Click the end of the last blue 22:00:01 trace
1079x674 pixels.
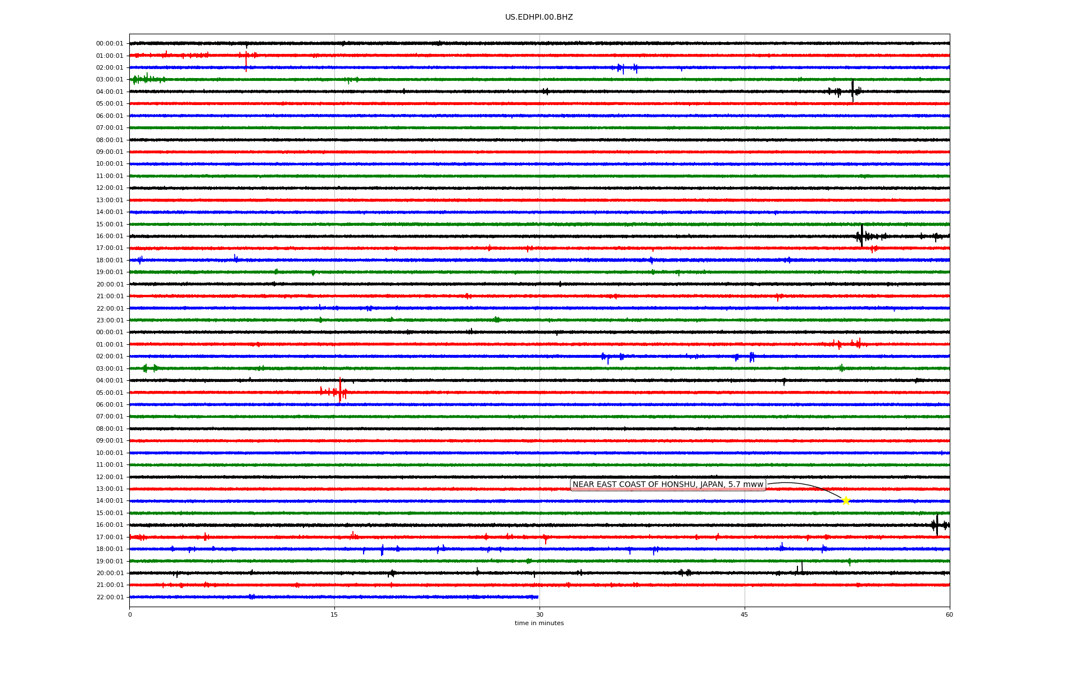pos(537,597)
